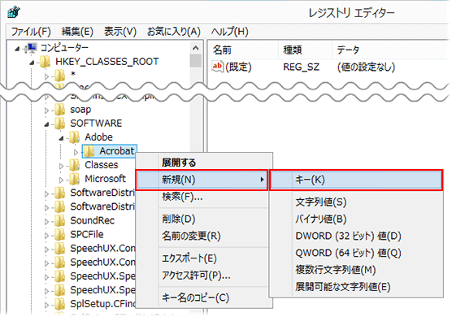Click the Acrobat folder icon
452x317 pixels.
tap(89, 151)
